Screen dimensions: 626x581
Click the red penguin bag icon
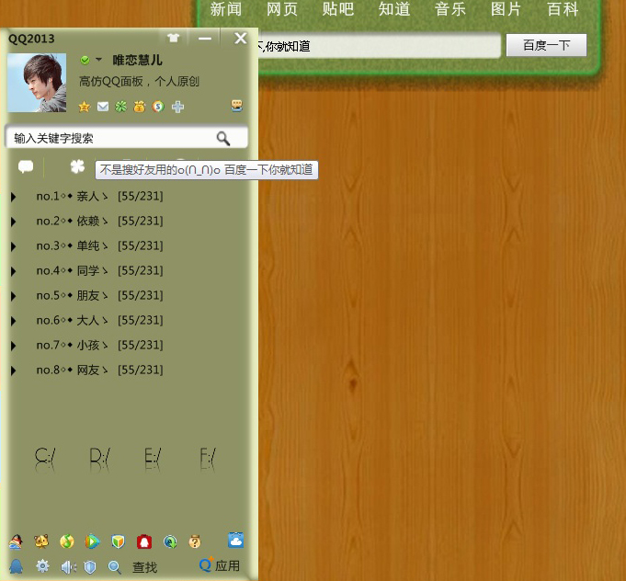click(144, 541)
